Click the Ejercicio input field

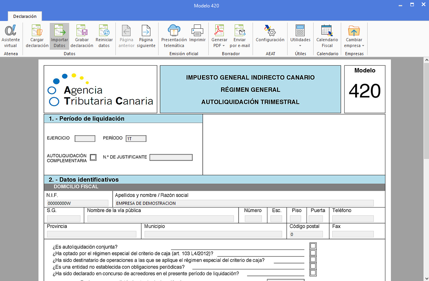pyautogui.click(x=85, y=138)
